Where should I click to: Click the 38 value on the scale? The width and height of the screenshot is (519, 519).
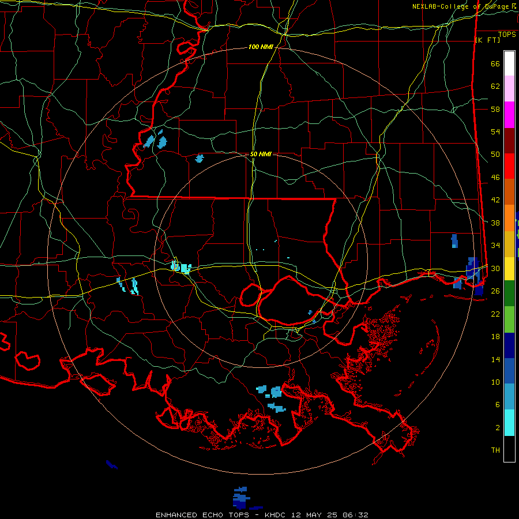pyautogui.click(x=495, y=223)
